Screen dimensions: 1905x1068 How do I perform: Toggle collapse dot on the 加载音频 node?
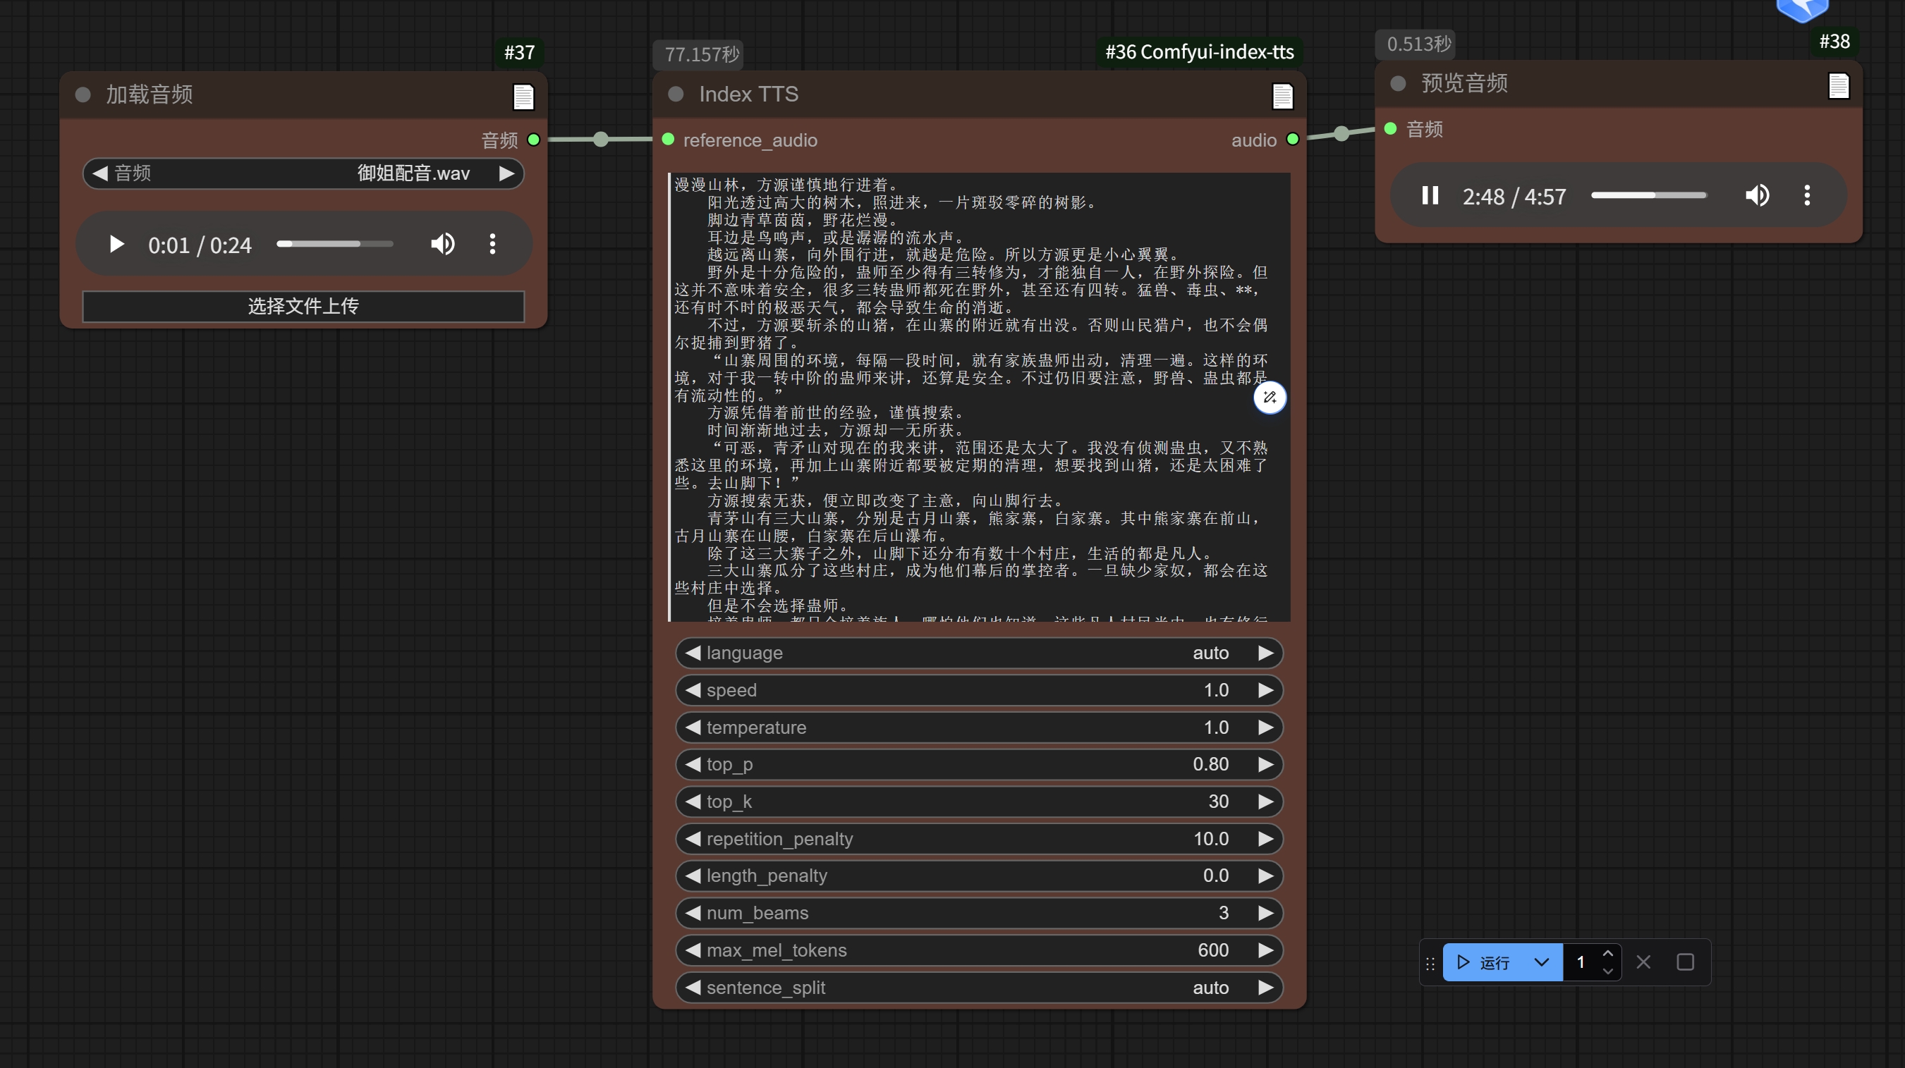83,94
